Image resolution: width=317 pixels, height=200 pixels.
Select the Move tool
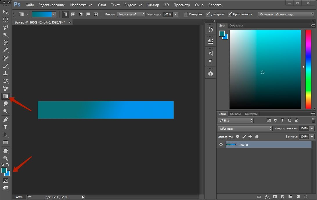(6, 12)
